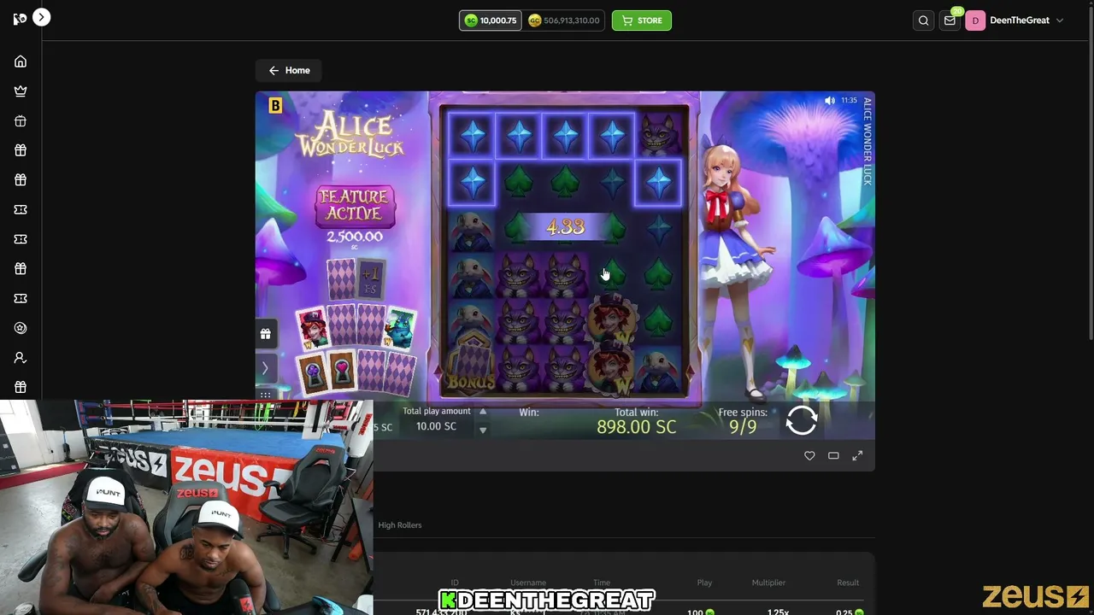Screen dimensions: 1094x615
Task: Open the user-check icon in the sidebar
Action: tap(21, 358)
